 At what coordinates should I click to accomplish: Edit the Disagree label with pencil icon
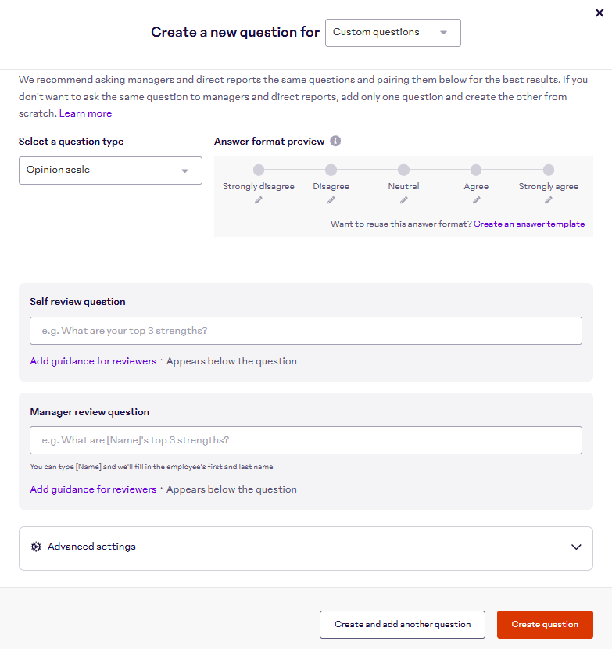331,200
